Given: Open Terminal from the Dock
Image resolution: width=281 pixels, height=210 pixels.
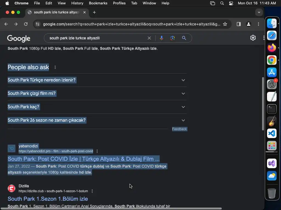Looking at the screenshot, I should tap(272, 109).
